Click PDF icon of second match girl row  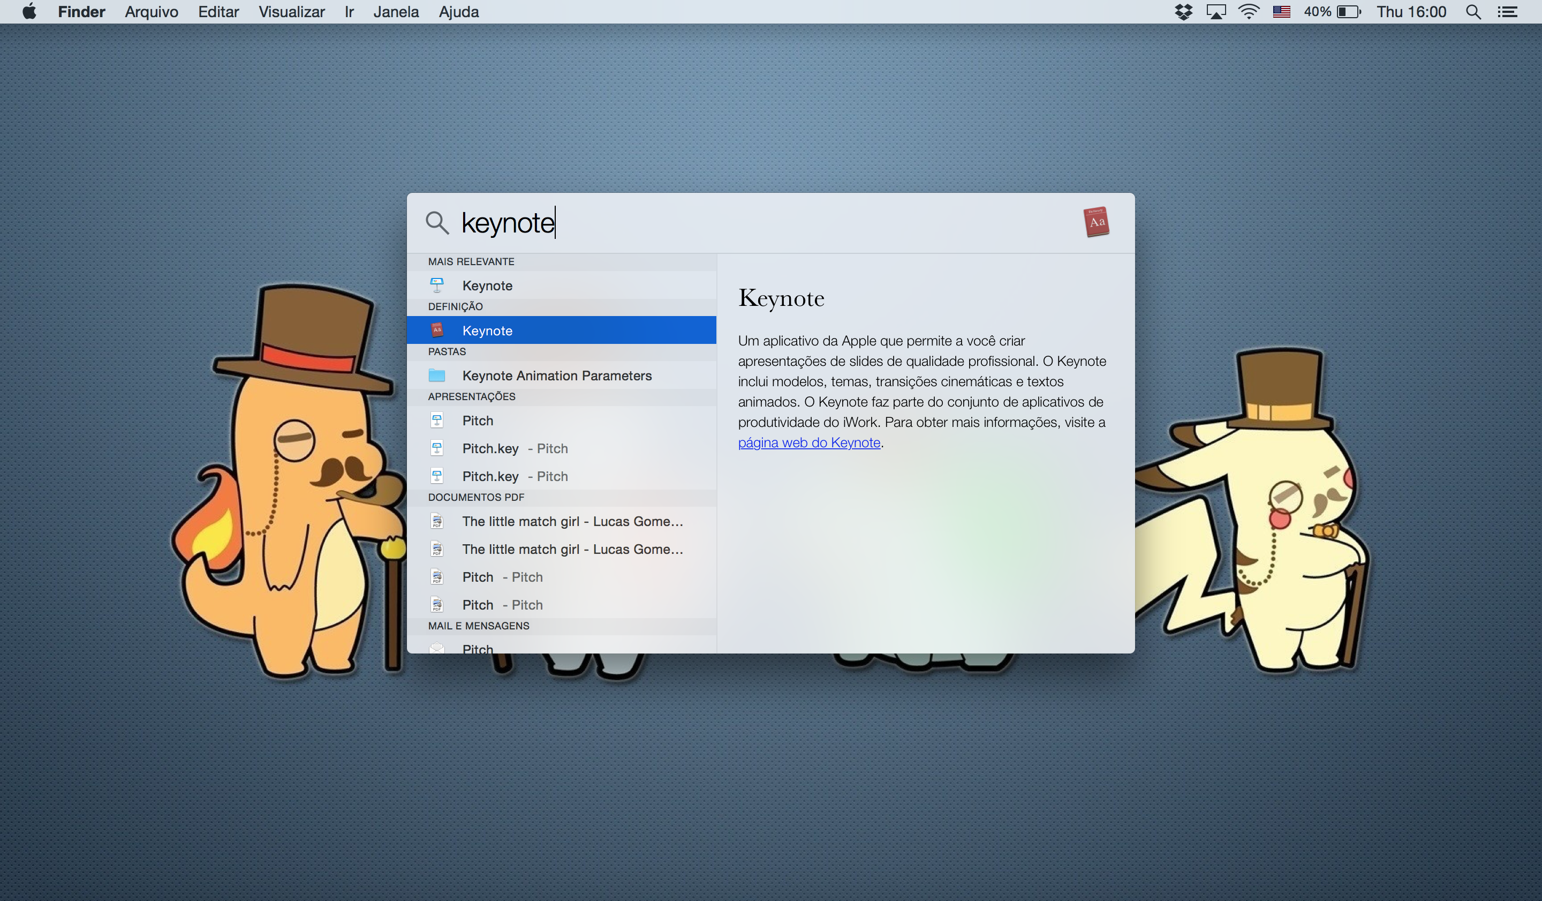(437, 549)
